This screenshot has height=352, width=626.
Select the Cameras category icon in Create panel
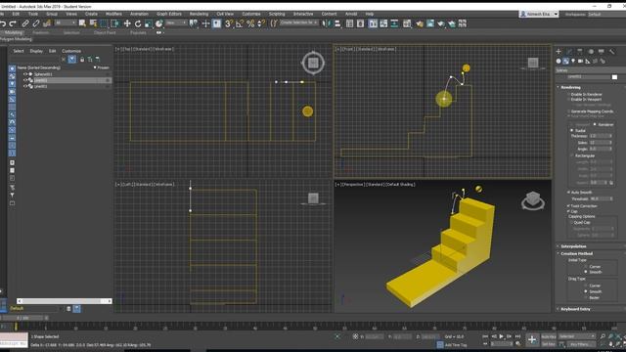click(580, 61)
